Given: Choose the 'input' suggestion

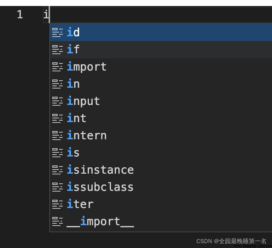Looking at the screenshot, I should pyautogui.click(x=161, y=101).
